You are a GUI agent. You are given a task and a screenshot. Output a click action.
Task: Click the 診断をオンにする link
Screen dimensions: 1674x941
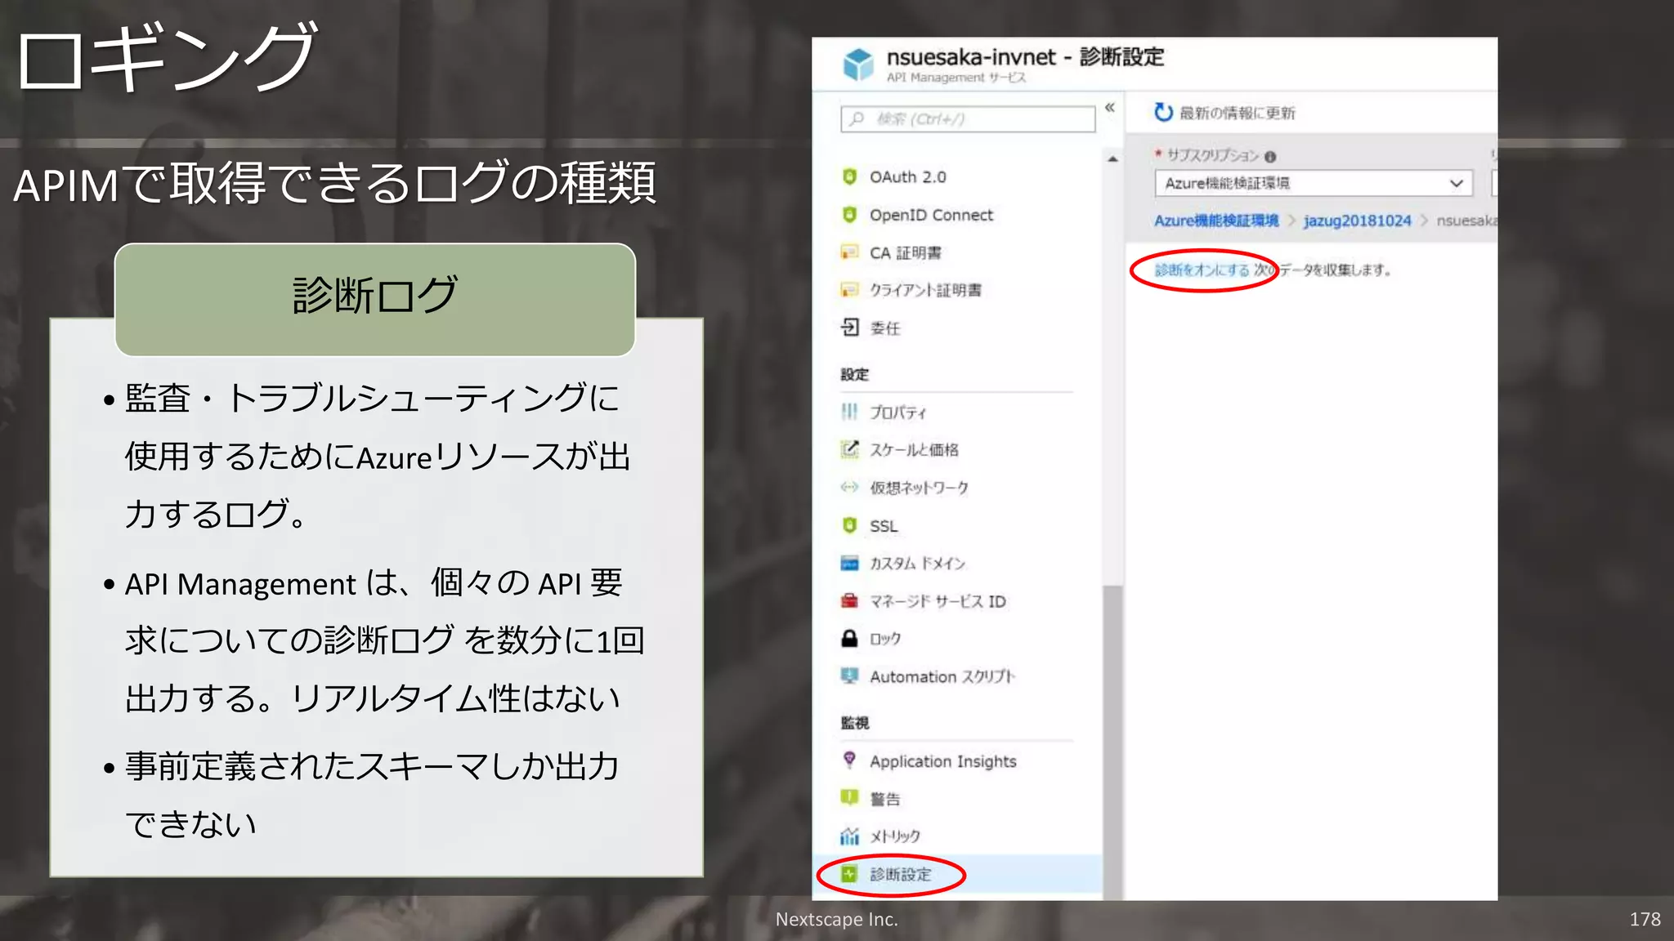click(x=1202, y=270)
